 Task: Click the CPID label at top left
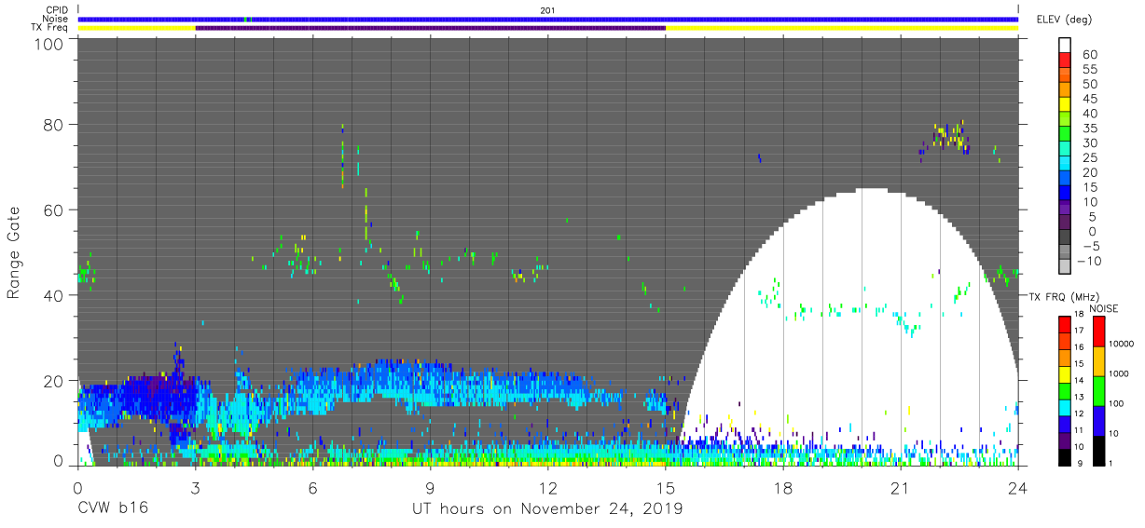(x=57, y=9)
